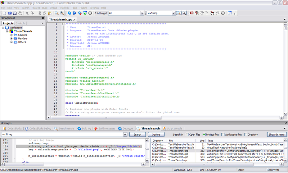Click the editor horizontal scrollbar thumb
Screen dimensions: 288x173
[x=106, y=118]
